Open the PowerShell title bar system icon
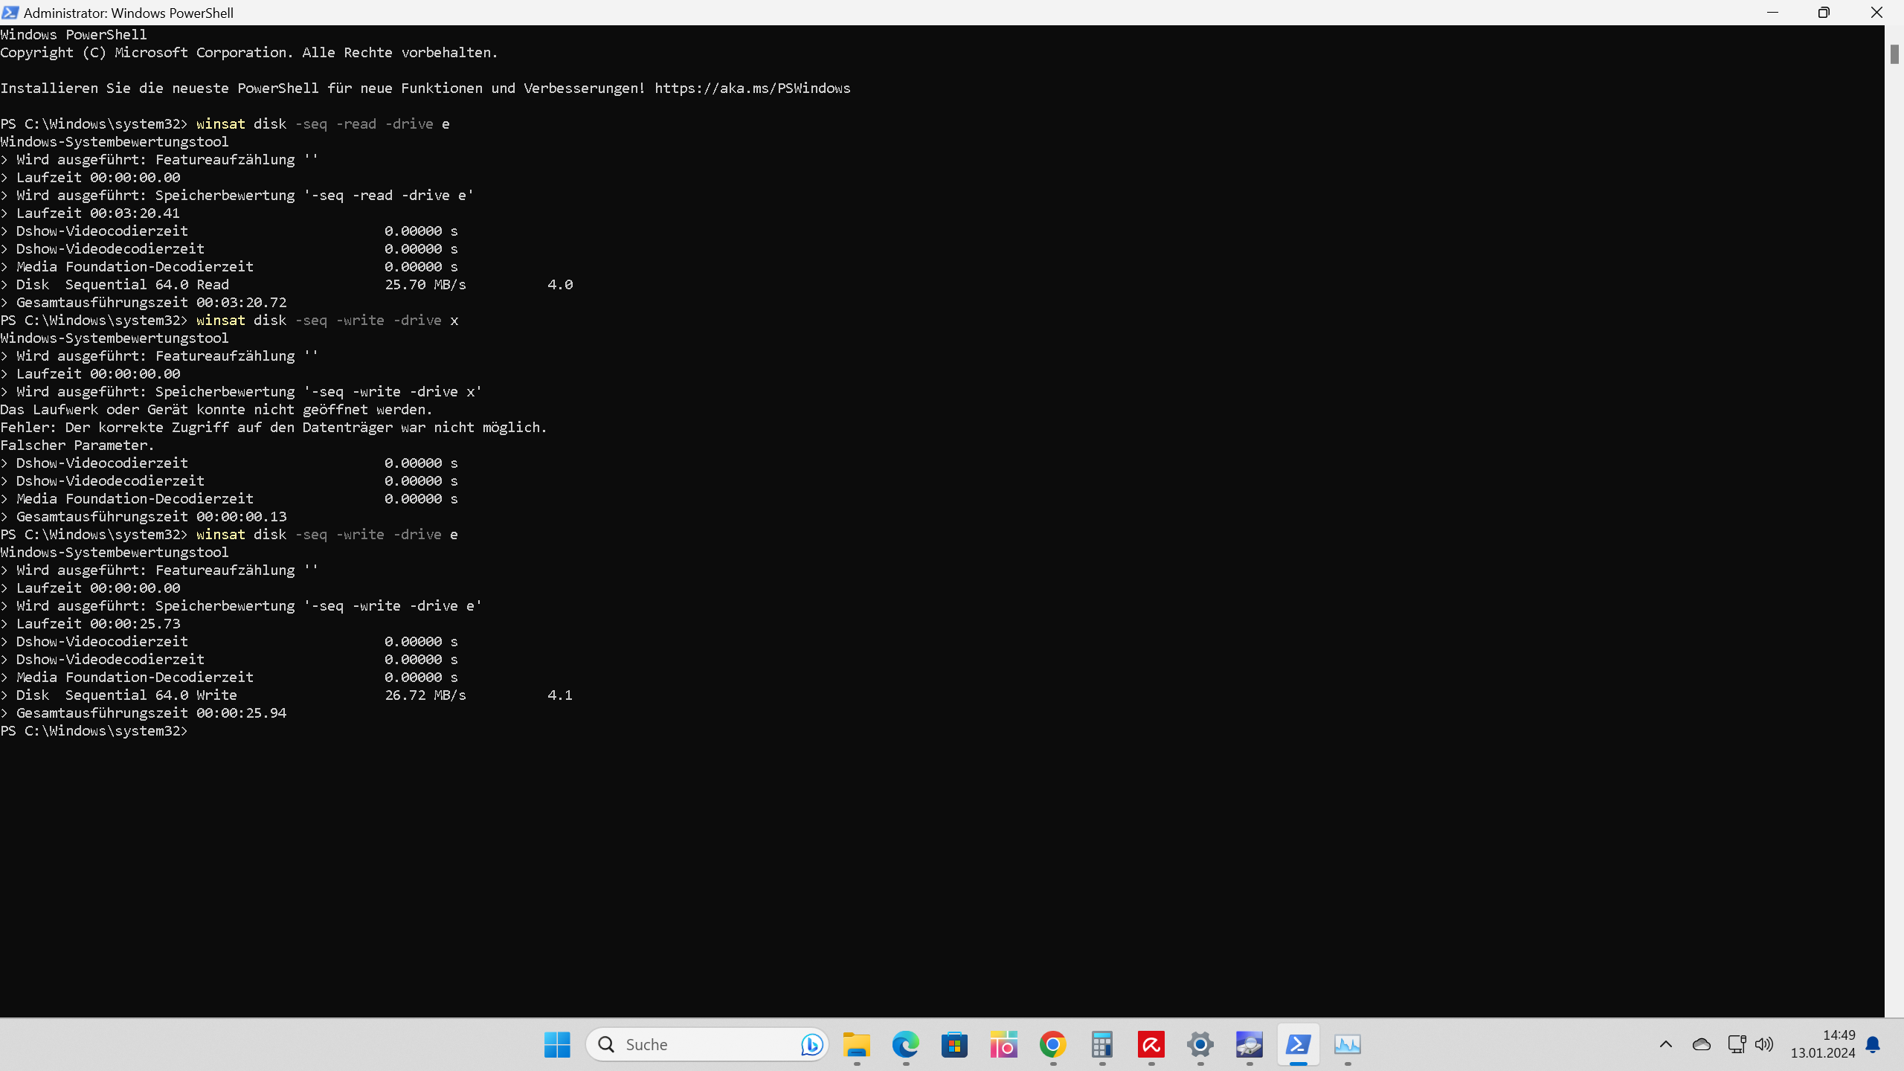The width and height of the screenshot is (1904, 1071). pos(10,13)
